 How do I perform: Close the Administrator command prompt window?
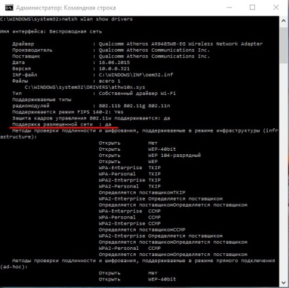click(x=276, y=8)
